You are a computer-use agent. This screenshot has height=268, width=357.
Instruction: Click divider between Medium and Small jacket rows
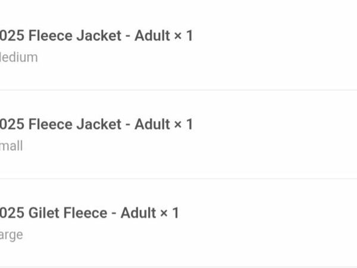tap(178, 90)
